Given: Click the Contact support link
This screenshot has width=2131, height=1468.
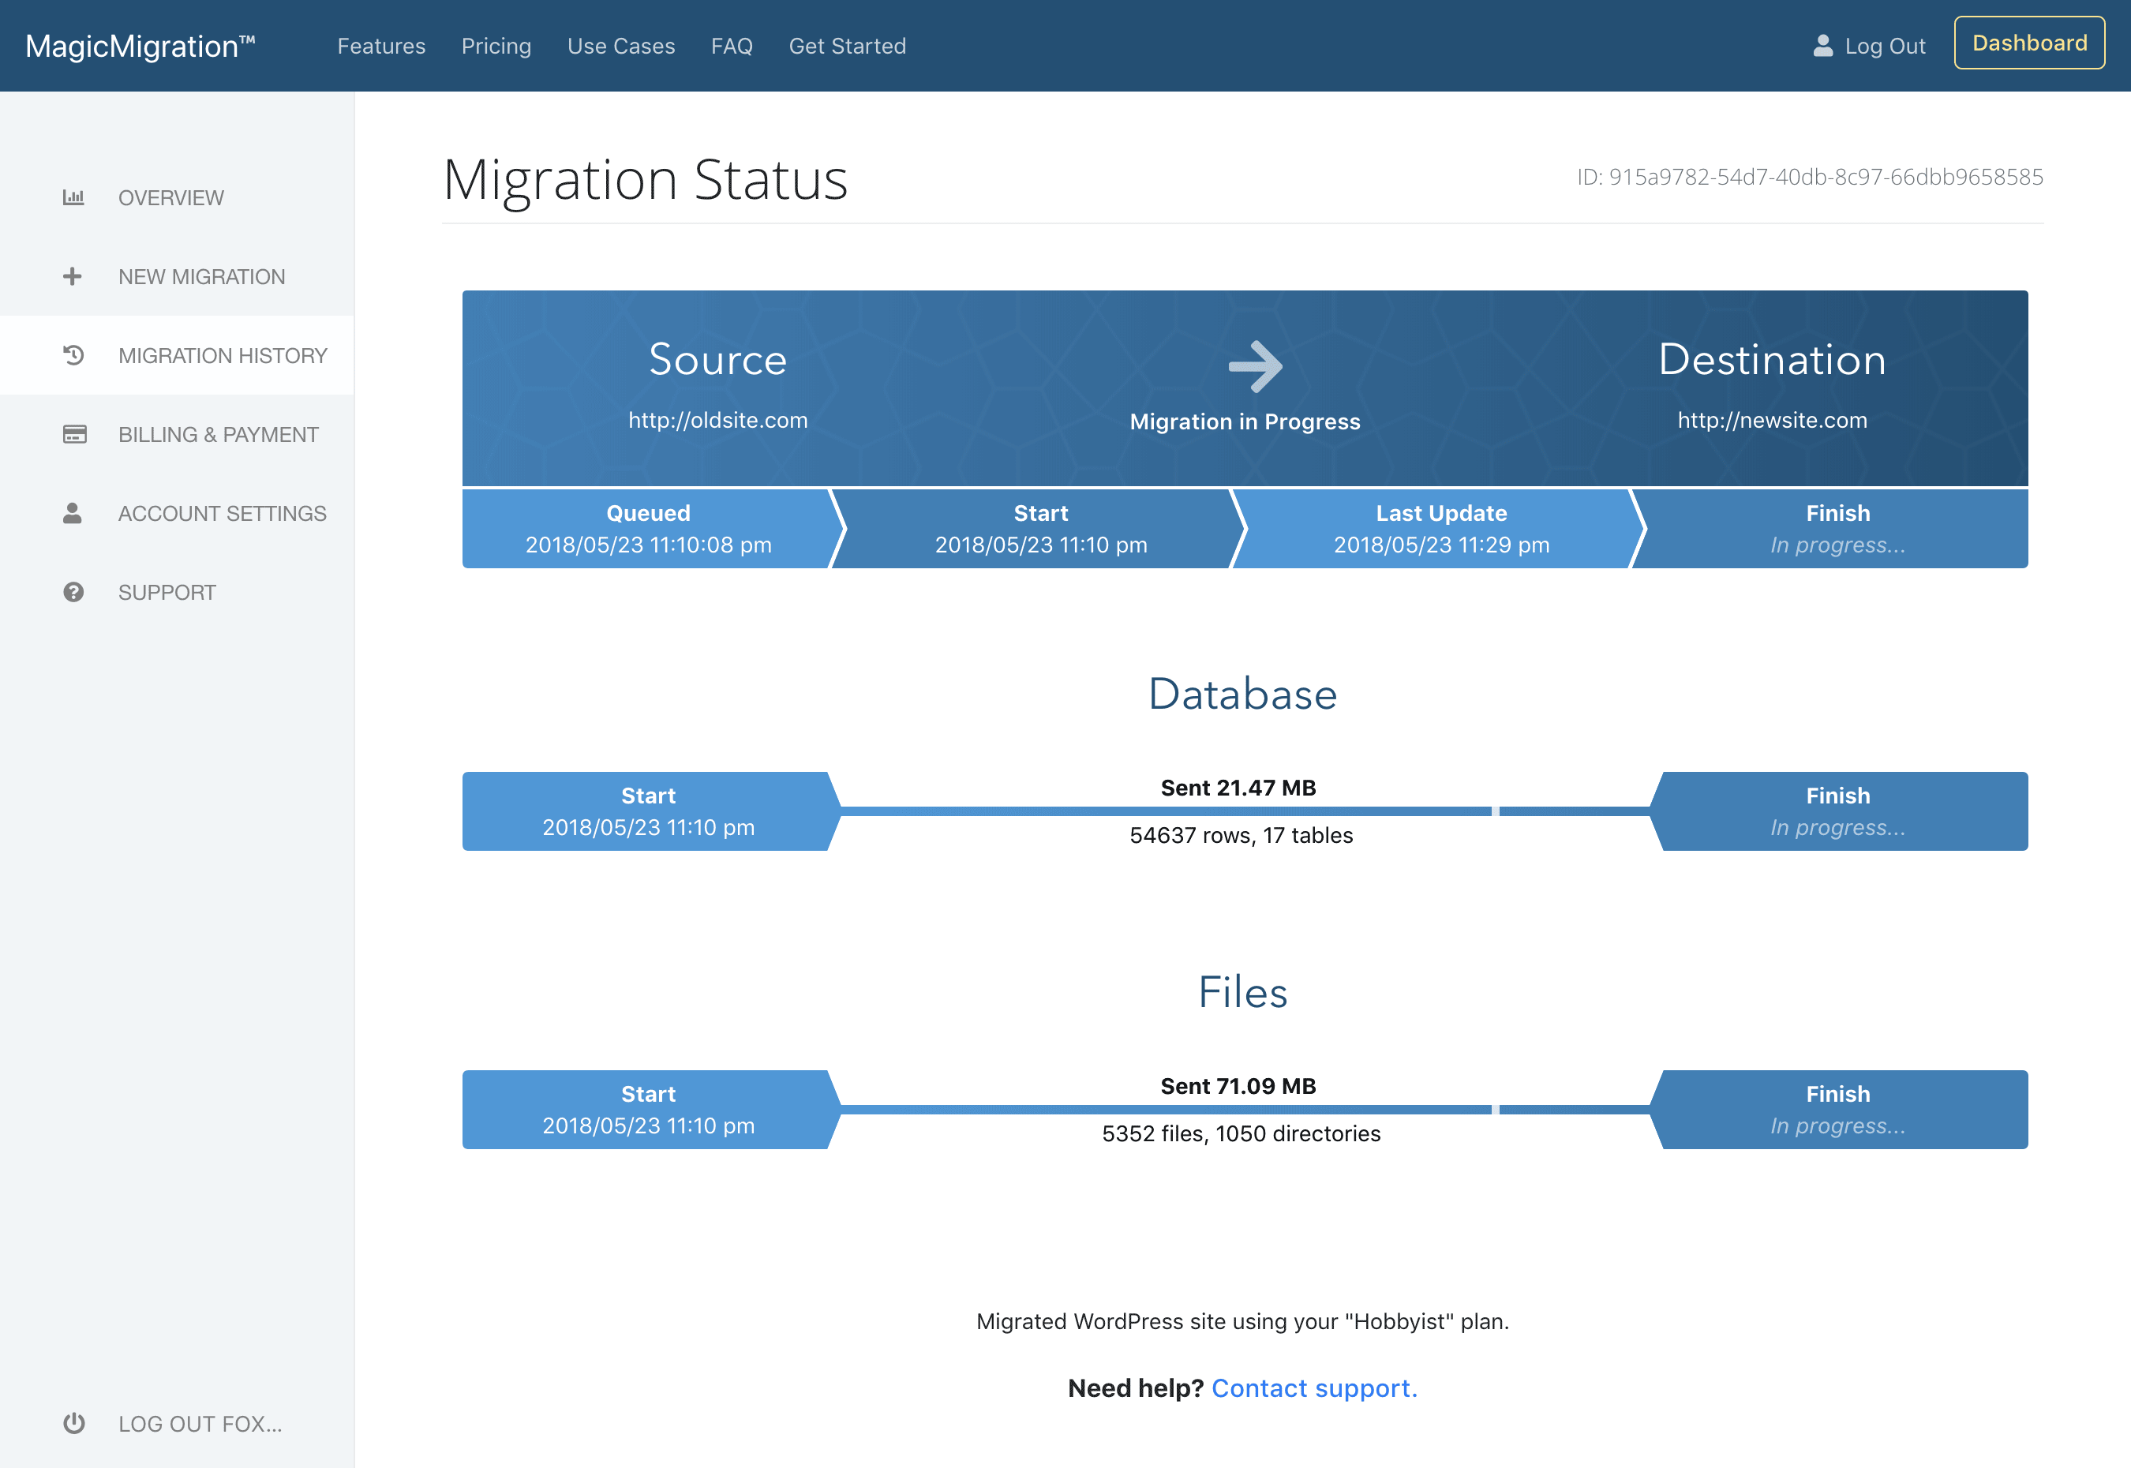Looking at the screenshot, I should click(x=1314, y=1388).
